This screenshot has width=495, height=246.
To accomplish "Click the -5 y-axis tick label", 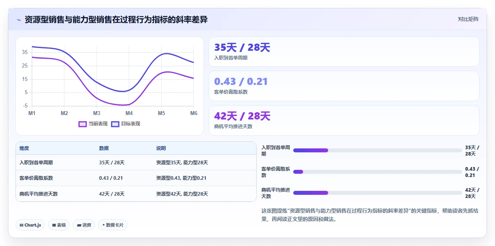I will (x=25, y=106).
